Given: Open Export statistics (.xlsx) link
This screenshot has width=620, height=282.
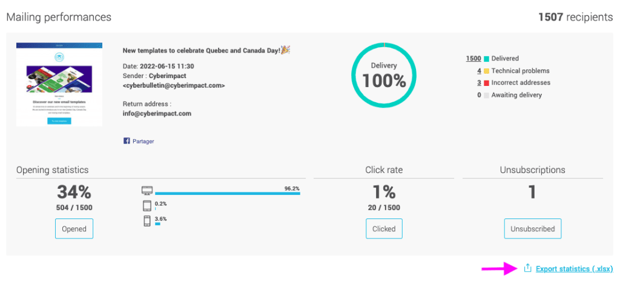Looking at the screenshot, I should [574, 269].
